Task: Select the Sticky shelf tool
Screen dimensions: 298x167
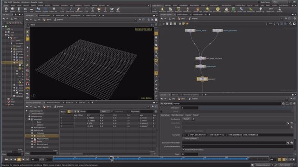Action: click(118, 9)
